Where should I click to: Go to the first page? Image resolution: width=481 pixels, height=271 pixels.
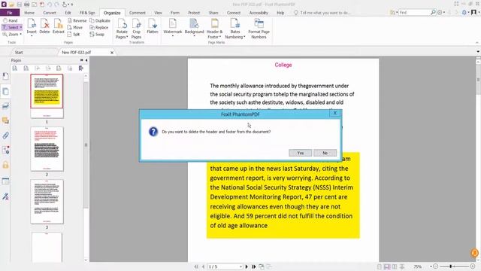(x=196, y=266)
